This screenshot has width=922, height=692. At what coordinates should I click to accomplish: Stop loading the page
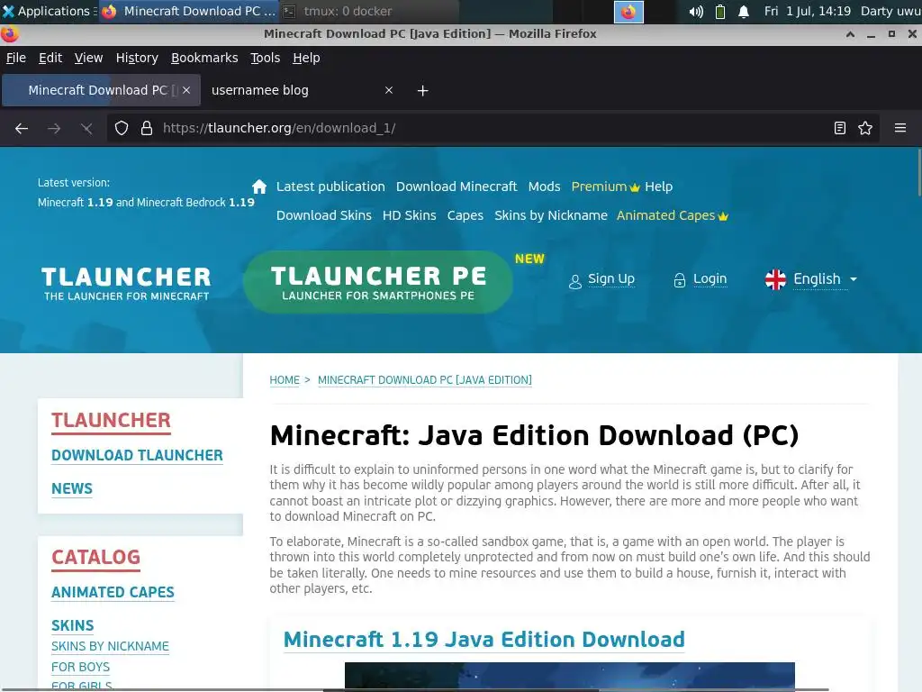pos(86,128)
